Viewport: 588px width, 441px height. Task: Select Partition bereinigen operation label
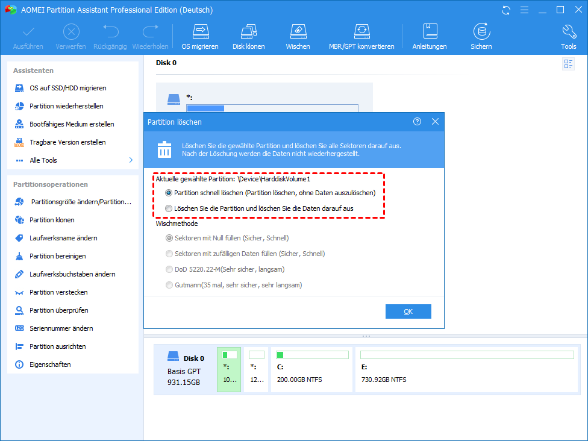pos(58,256)
